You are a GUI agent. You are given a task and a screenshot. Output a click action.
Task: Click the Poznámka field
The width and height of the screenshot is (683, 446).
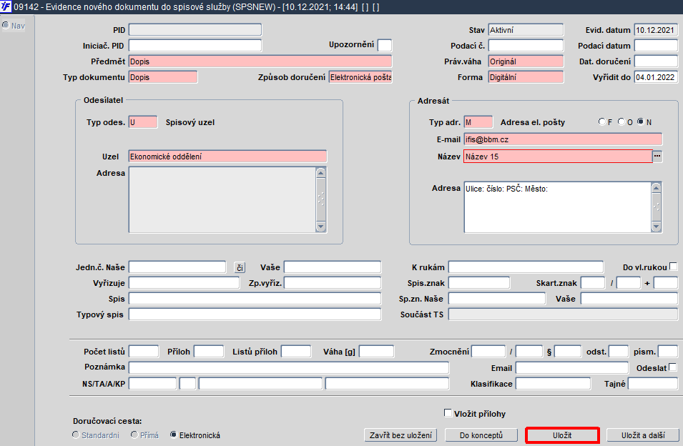pyautogui.click(x=289, y=367)
